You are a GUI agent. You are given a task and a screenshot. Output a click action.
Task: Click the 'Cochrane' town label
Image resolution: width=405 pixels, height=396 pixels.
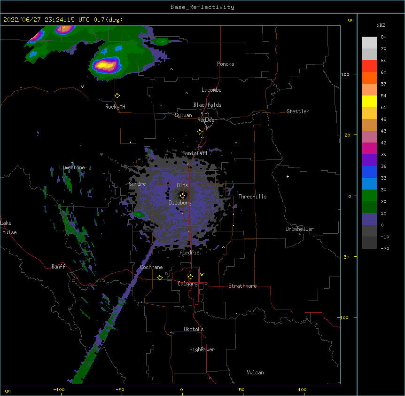tap(151, 267)
